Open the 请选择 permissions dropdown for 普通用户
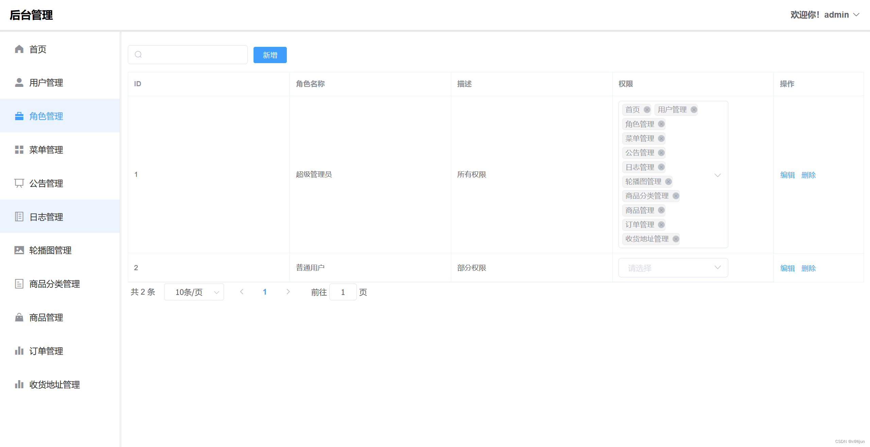Screen dimensions: 870x447 [x=673, y=268]
